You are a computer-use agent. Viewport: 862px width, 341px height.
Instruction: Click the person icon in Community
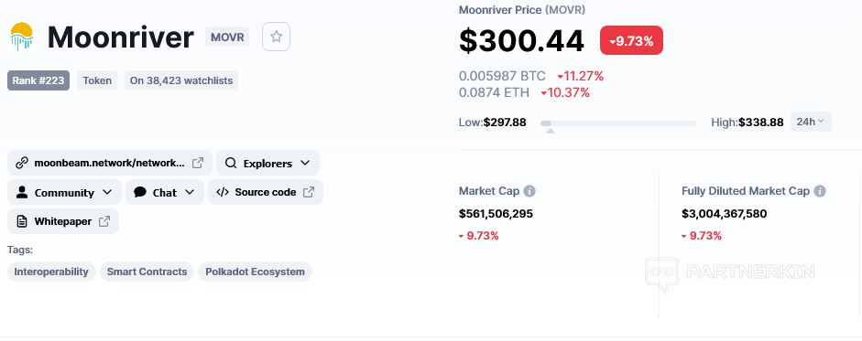point(22,192)
